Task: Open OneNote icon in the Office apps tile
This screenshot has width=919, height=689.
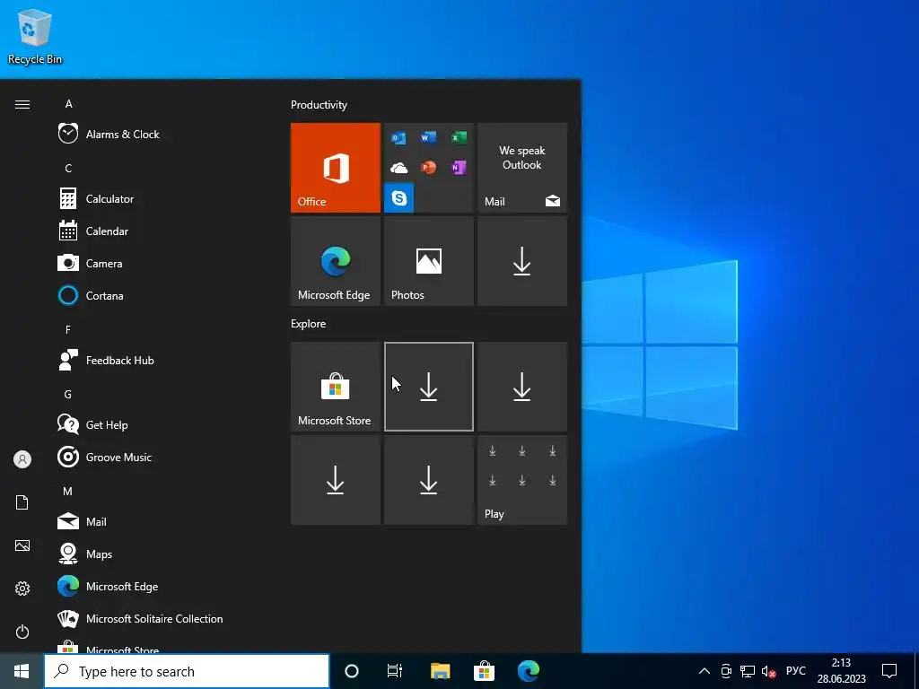Action: [459, 168]
